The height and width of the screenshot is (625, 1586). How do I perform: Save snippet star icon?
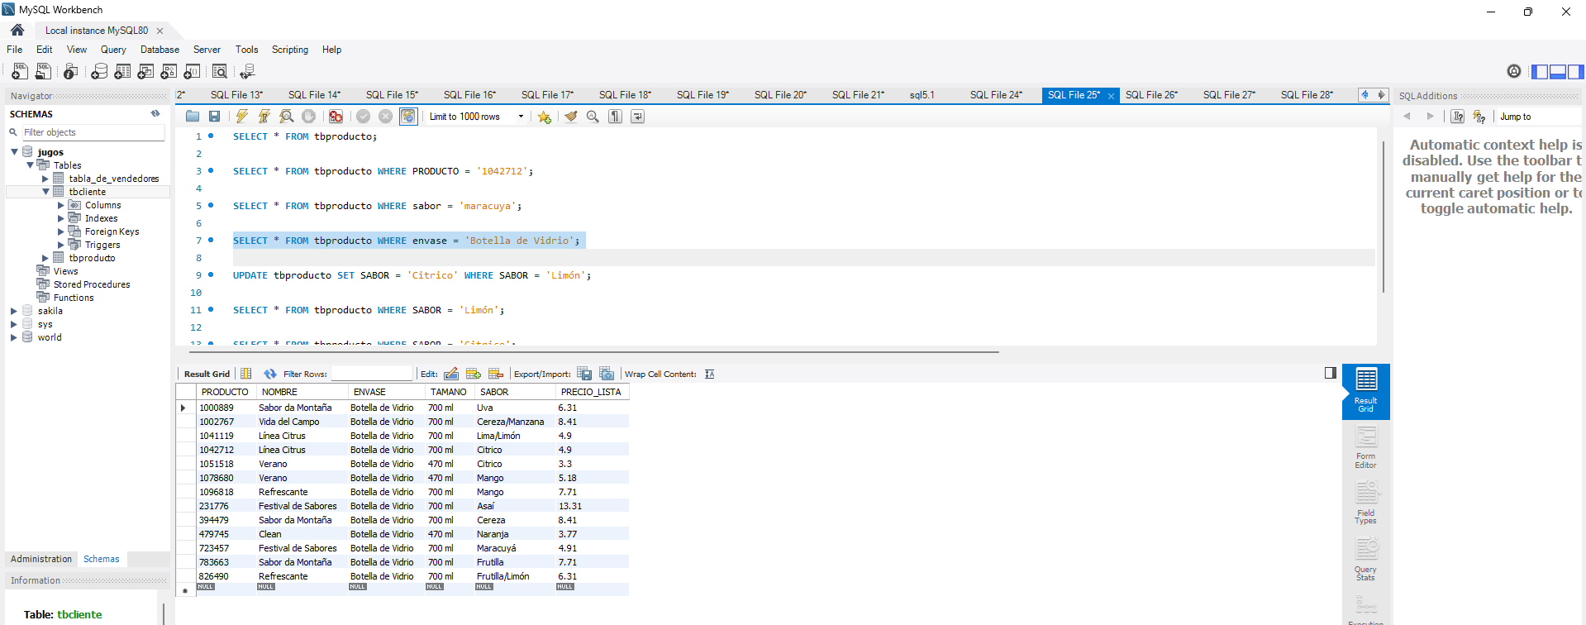pos(544,117)
